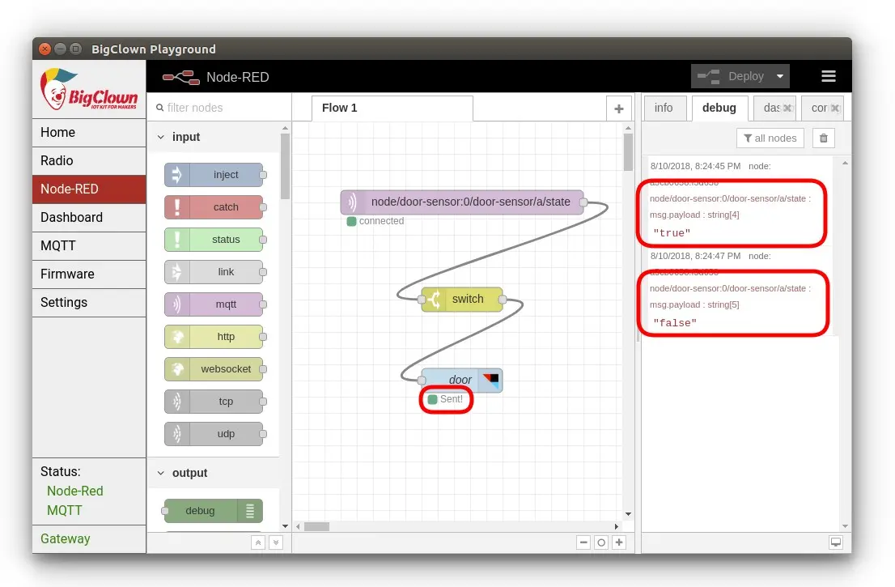Click the Node-RED logo icon in header
Screen dimensions: 895x587
tap(181, 77)
